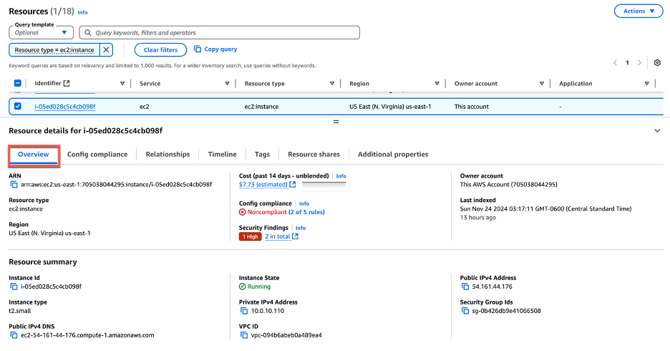Copy the Private IPv4 Address value
Viewport: 670px width, 351px height.
point(244,311)
